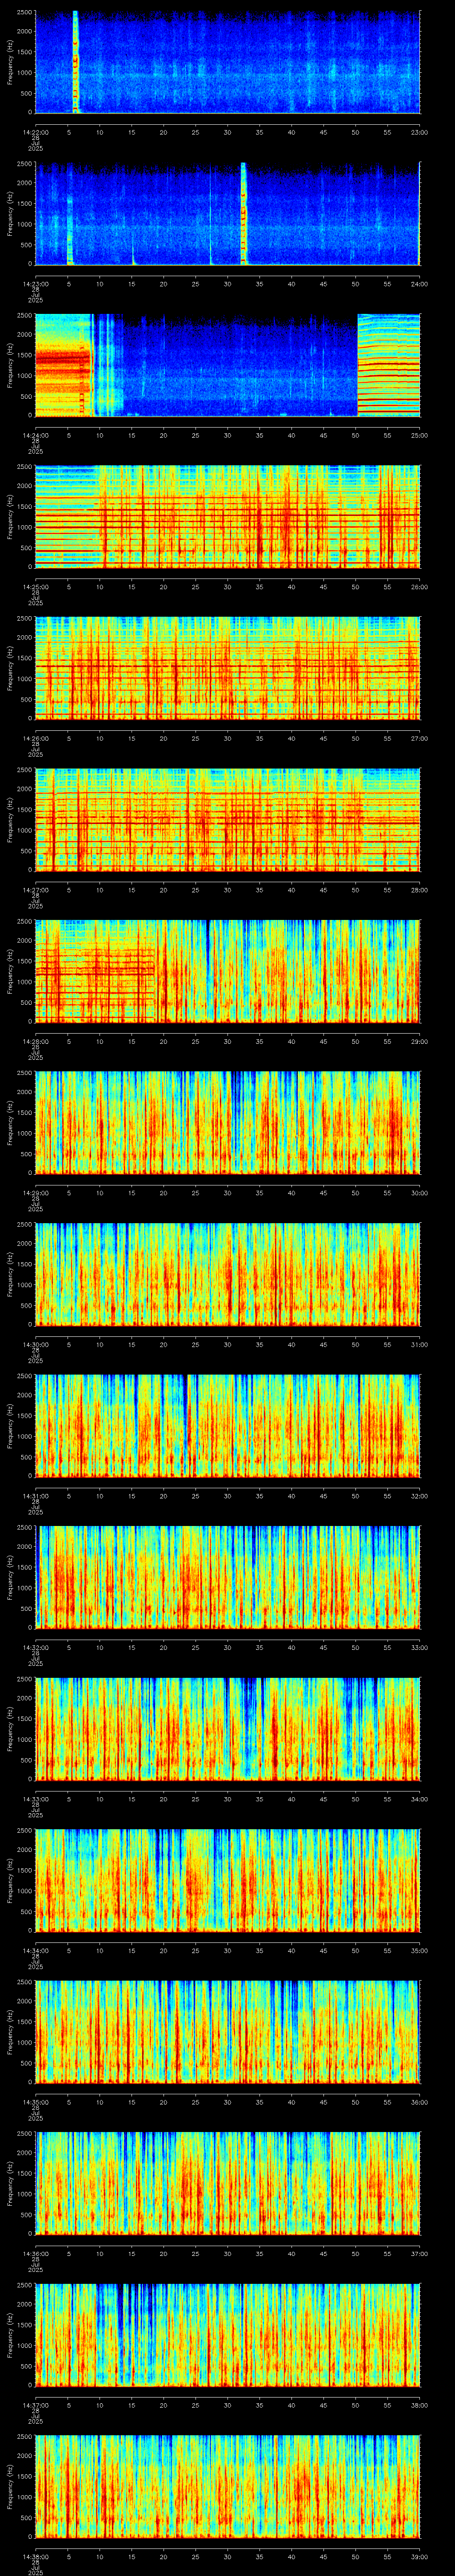Open the spectrogram panel starting at 14:25:00
This screenshot has height=2576, width=455.
pyautogui.click(x=228, y=516)
